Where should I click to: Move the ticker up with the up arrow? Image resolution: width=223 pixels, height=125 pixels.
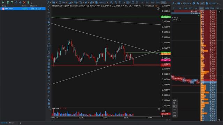16,2
